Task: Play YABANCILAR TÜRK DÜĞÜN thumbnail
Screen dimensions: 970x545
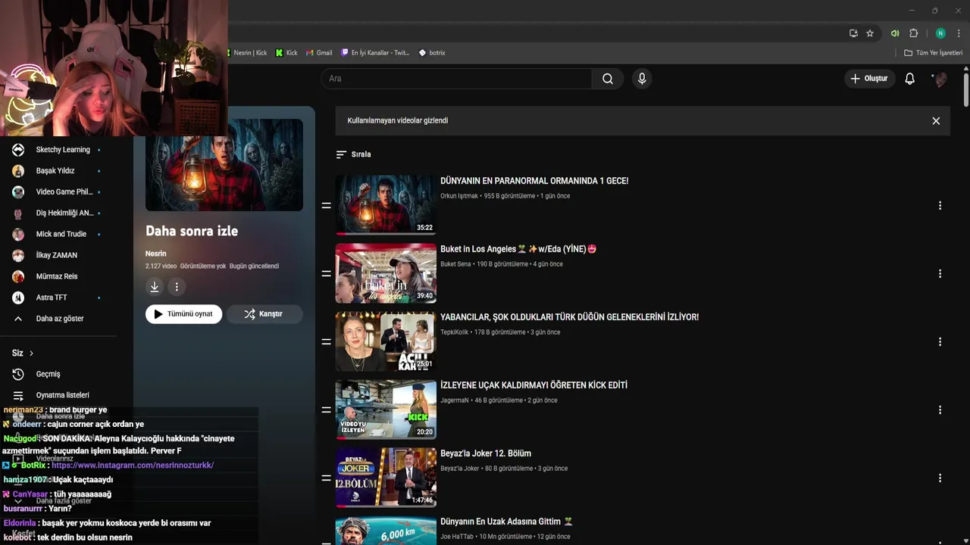Action: 386,341
